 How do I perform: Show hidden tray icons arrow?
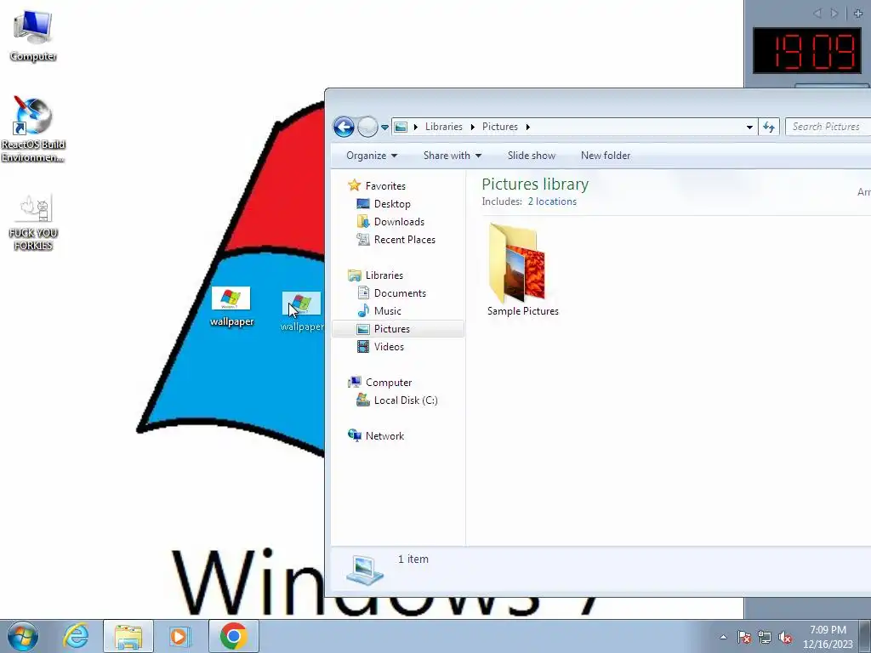pyautogui.click(x=723, y=637)
